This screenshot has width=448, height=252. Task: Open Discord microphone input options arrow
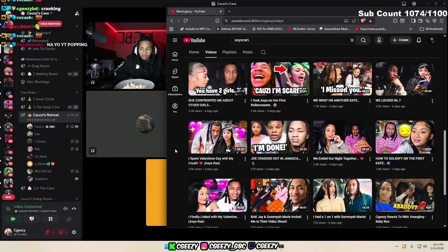(52, 232)
